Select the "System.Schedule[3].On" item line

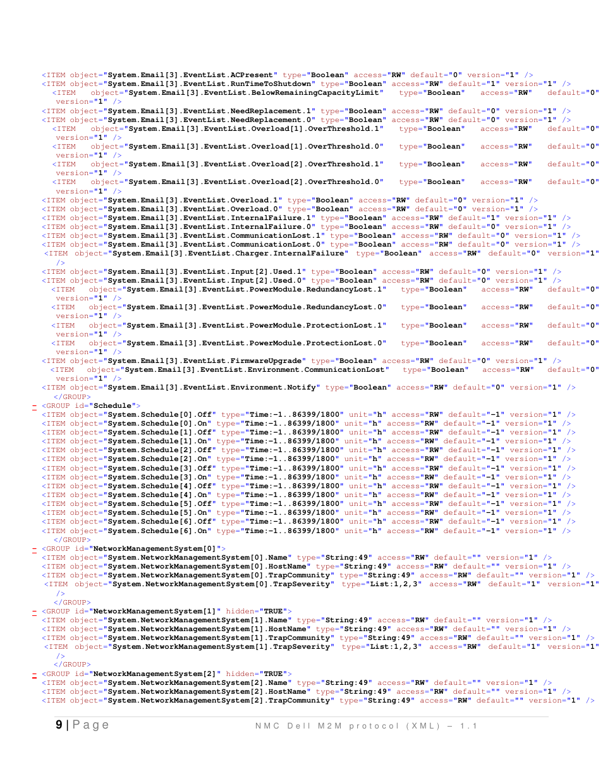[306, 477]
